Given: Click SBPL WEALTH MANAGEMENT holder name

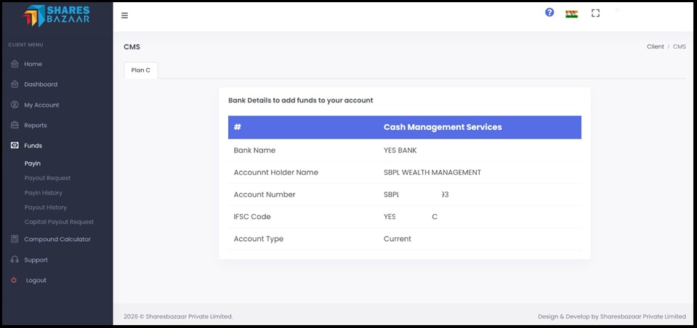Looking at the screenshot, I should (x=432, y=172).
